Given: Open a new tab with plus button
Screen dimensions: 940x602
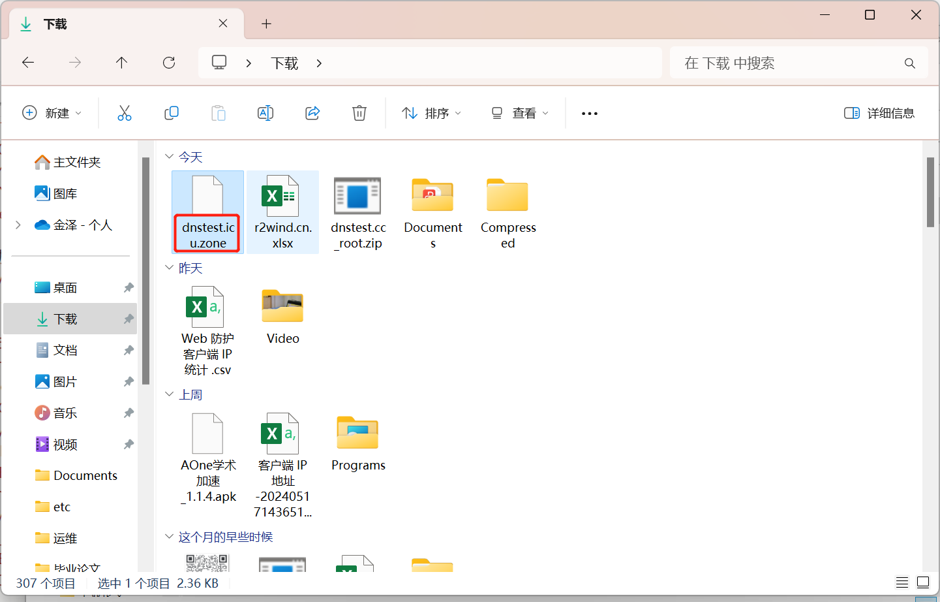Looking at the screenshot, I should (266, 24).
